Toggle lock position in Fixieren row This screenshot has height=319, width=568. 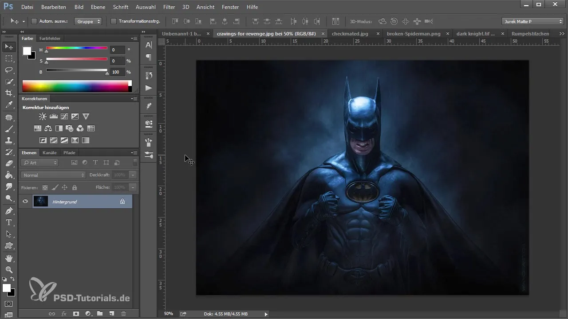(64, 187)
